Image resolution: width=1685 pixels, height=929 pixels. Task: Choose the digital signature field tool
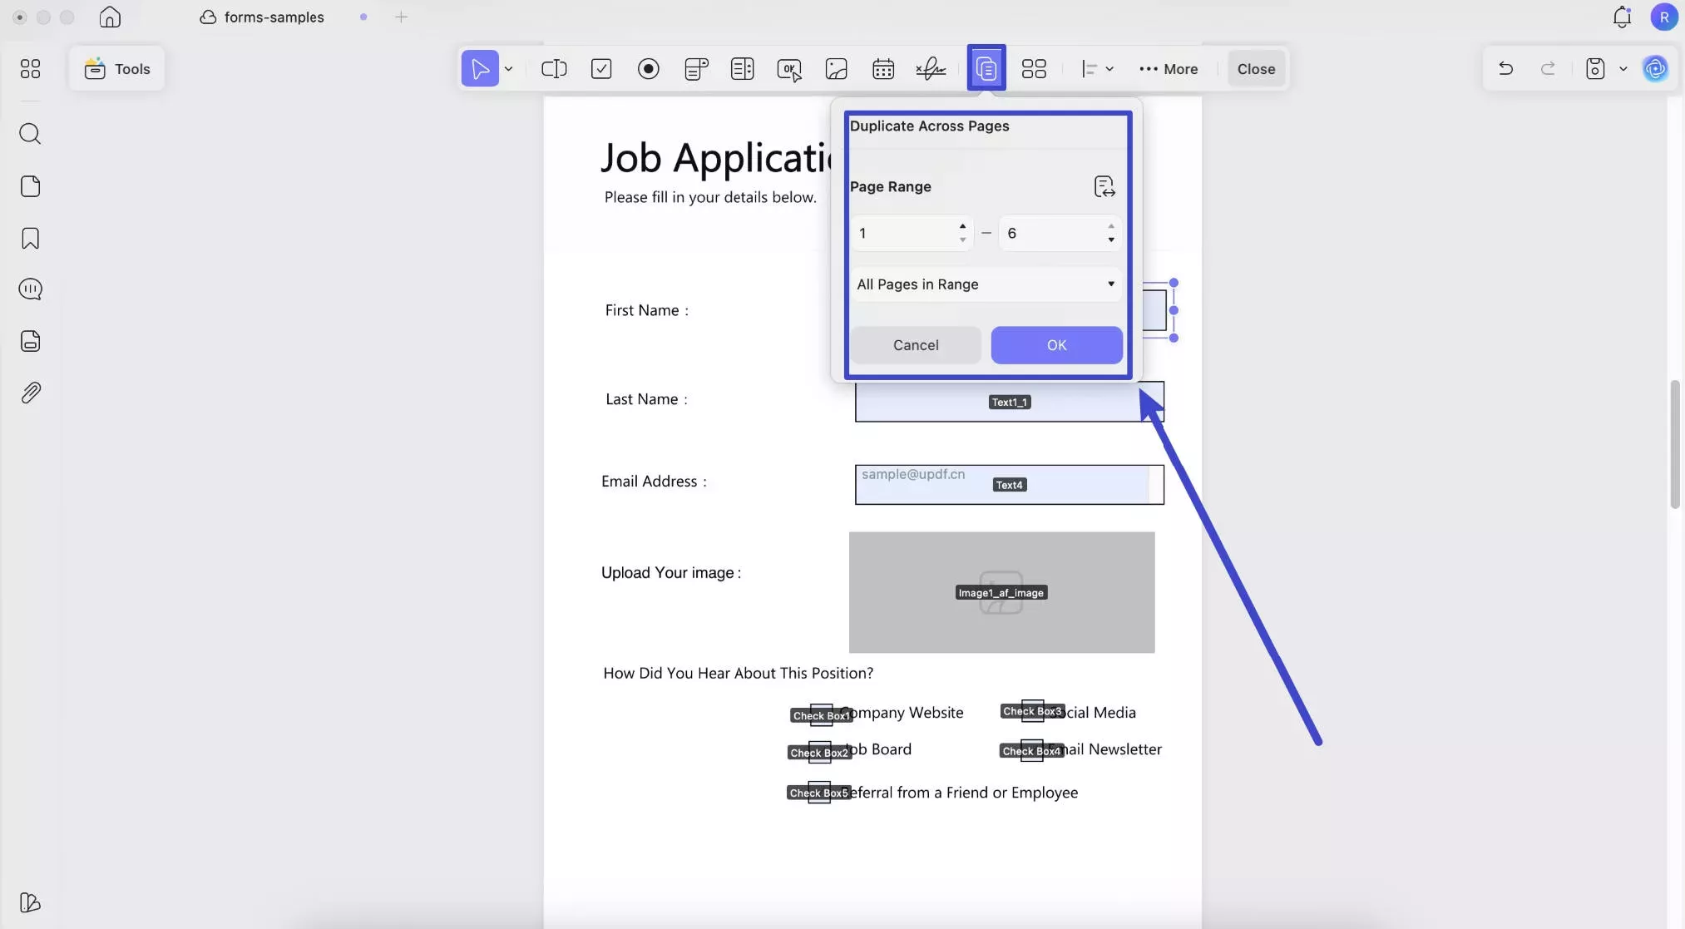click(x=931, y=69)
